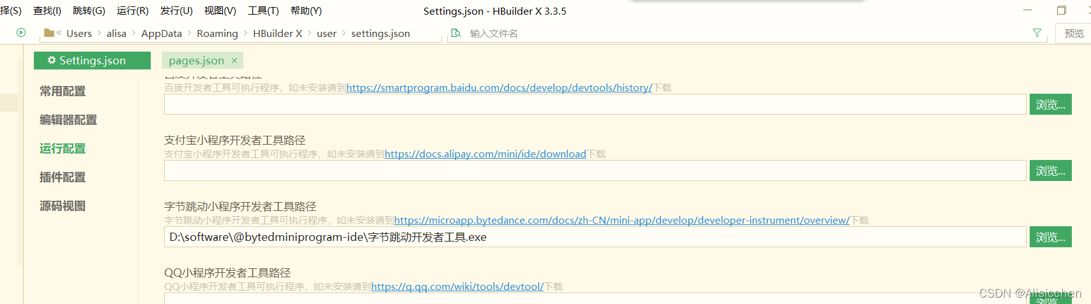Image resolution: width=1091 pixels, height=304 pixels.
Task: Open the 视图(V) menu
Action: (220, 11)
